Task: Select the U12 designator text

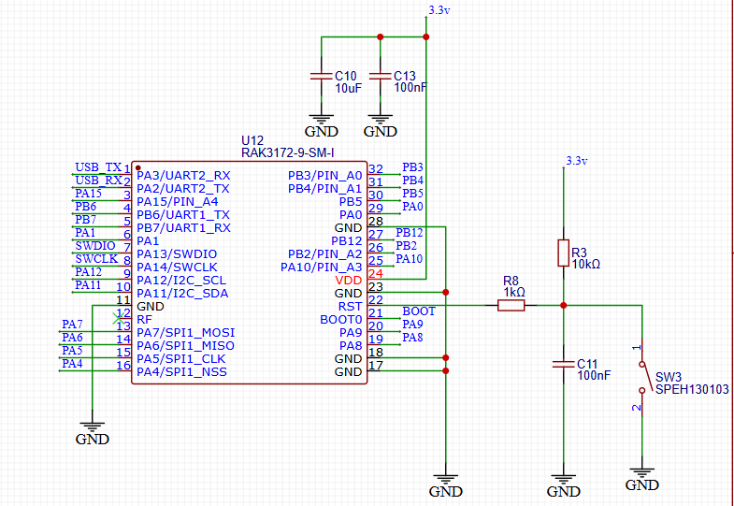Action: [x=252, y=139]
